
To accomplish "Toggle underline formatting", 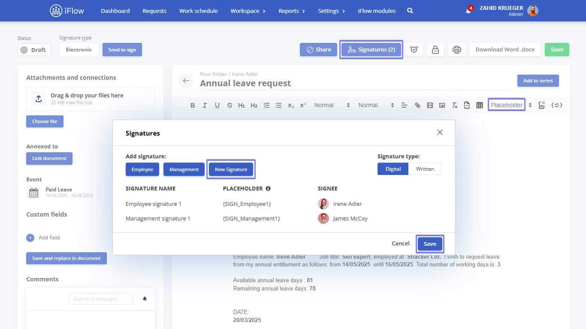I will tap(217, 105).
